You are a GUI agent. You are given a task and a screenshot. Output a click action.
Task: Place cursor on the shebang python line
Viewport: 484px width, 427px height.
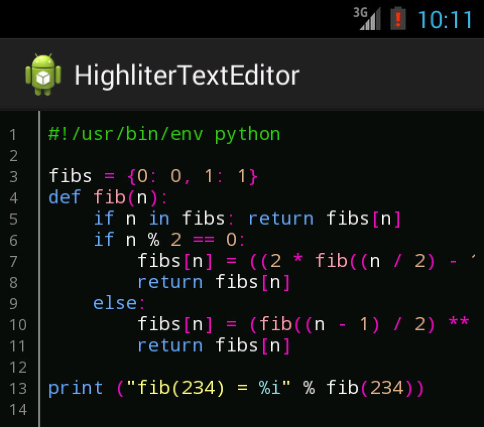click(164, 134)
